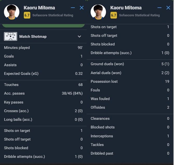The height and width of the screenshot is (165, 174).
Task: Click the Match Shotmap label
Action: pyautogui.click(x=33, y=36)
